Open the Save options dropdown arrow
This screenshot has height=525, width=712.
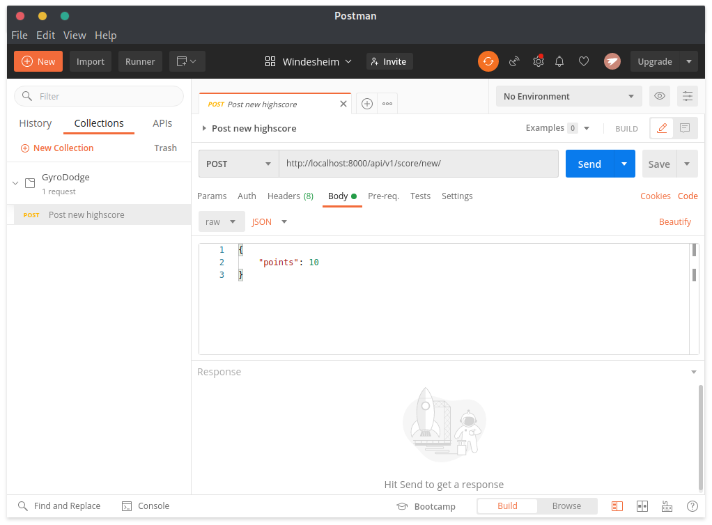[687, 164]
